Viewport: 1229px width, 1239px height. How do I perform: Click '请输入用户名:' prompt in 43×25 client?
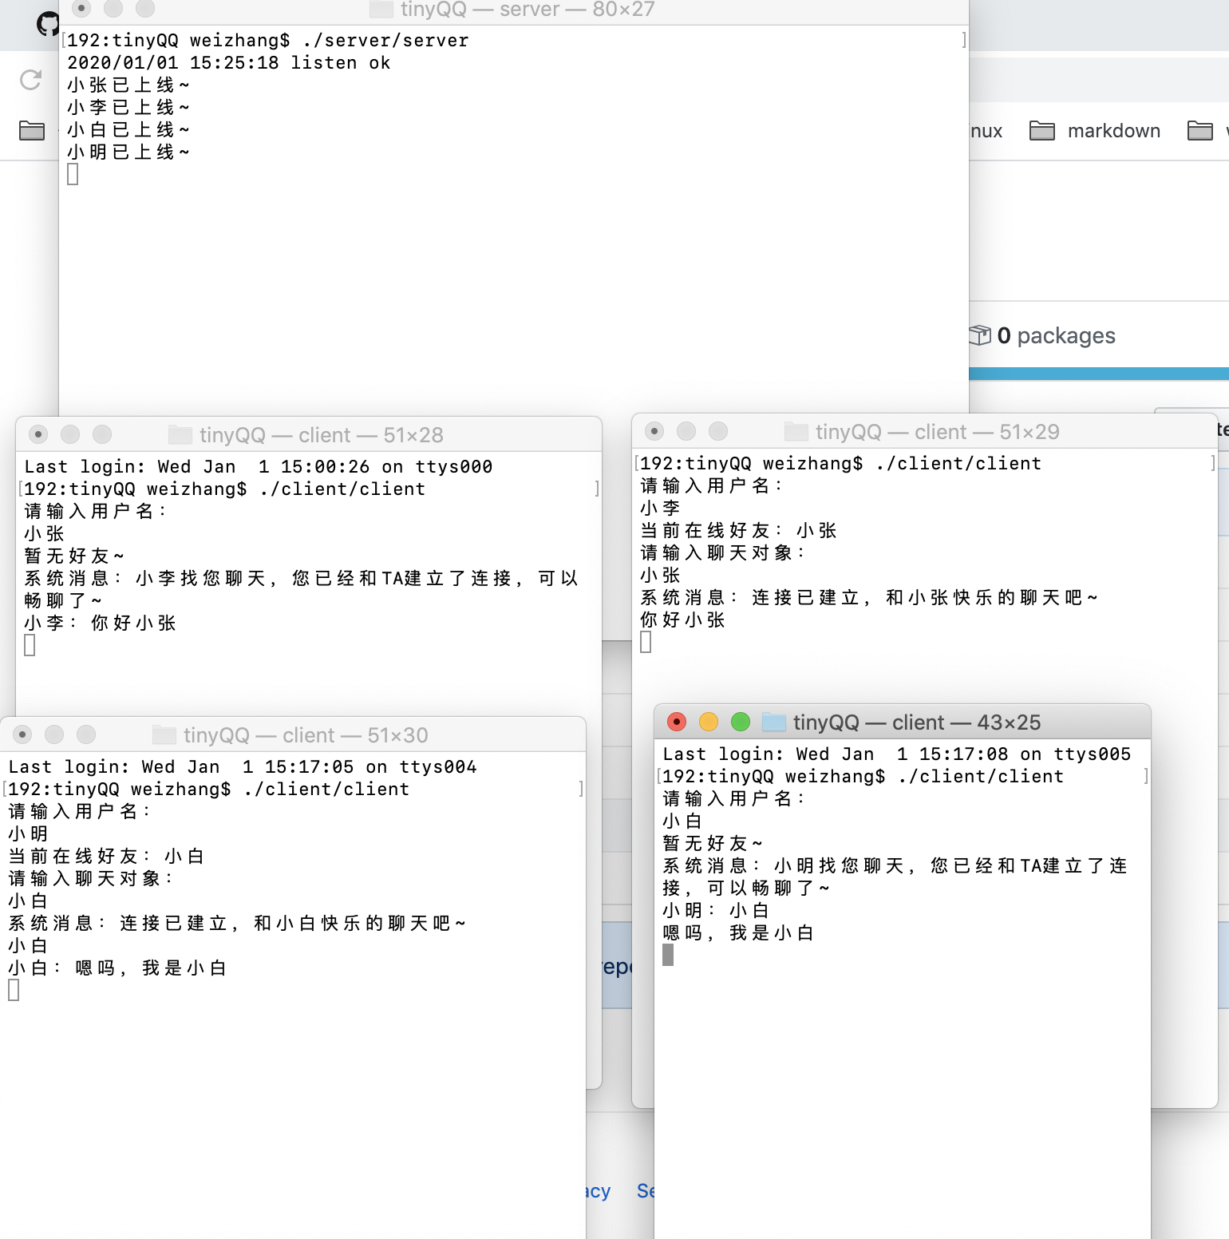pyautogui.click(x=733, y=799)
